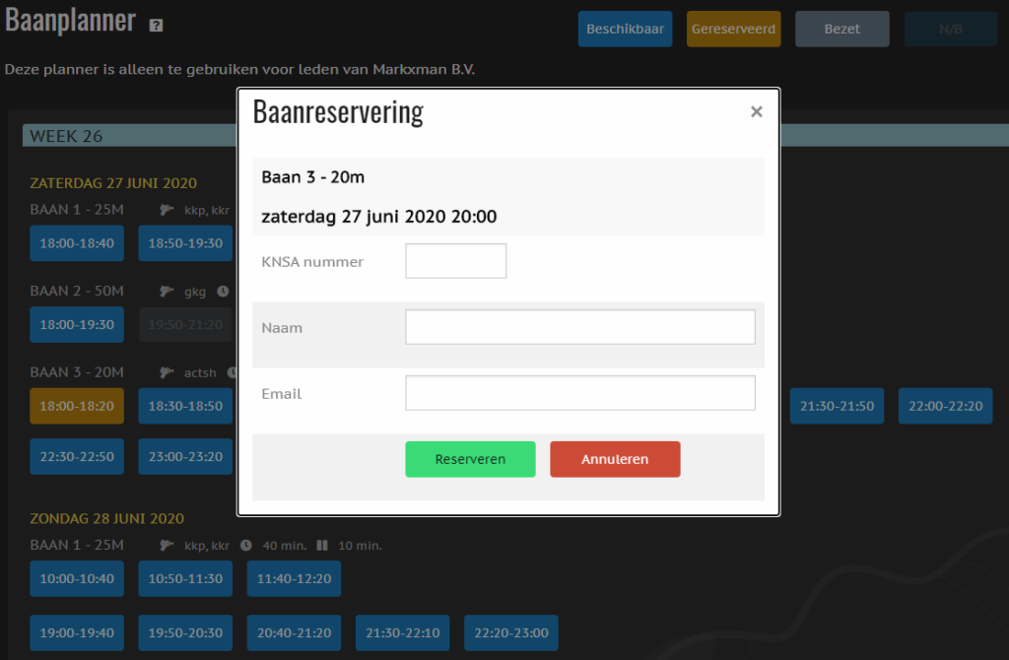Click the 'ZONDAG 28 JUNI 2020' heading

tap(106, 518)
